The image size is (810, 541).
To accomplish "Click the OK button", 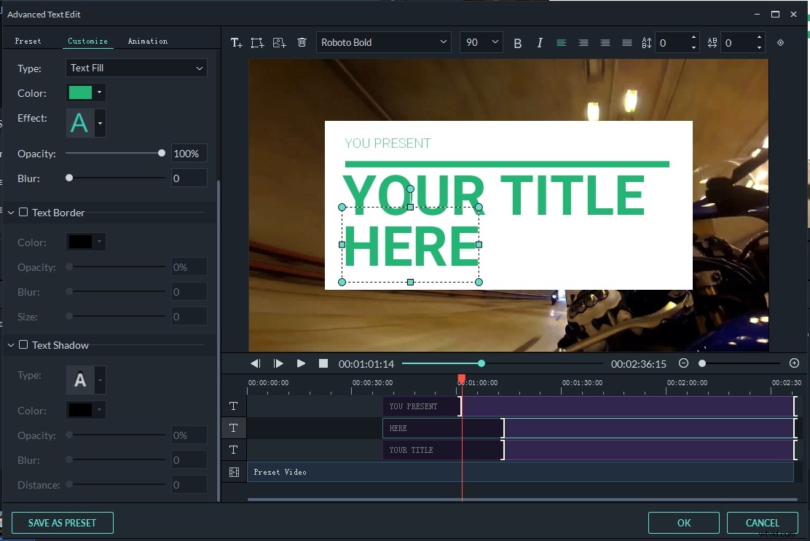I will click(683, 523).
